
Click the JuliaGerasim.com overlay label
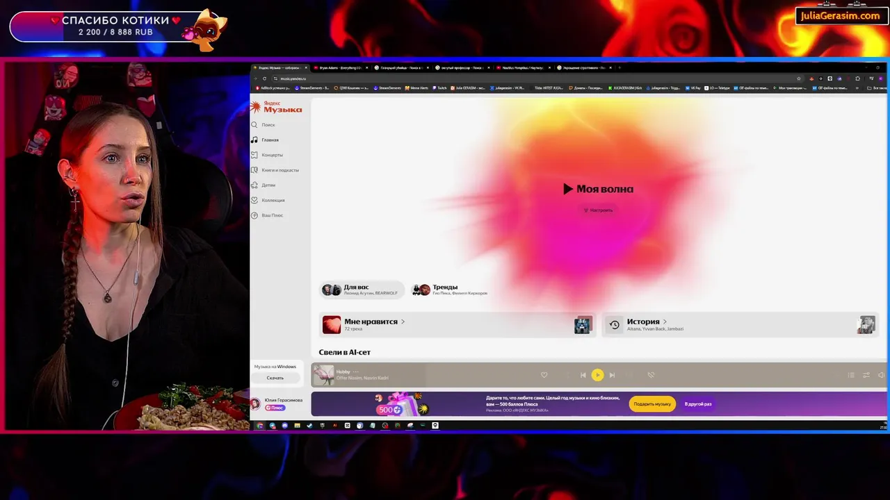pyautogui.click(x=840, y=15)
